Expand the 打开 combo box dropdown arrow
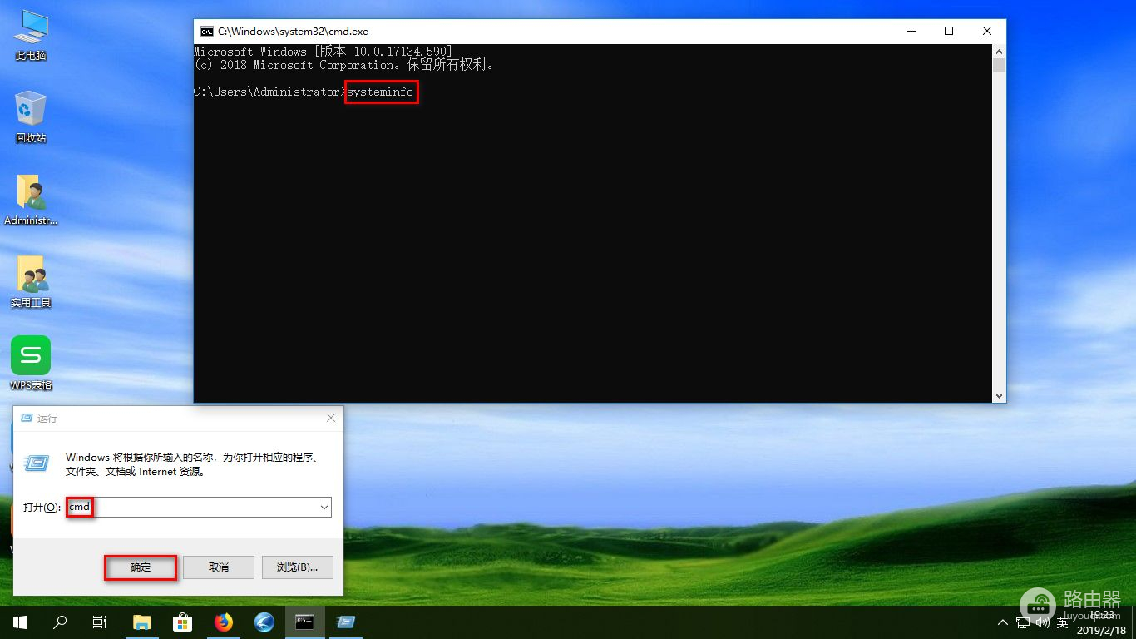This screenshot has width=1136, height=639. point(324,507)
